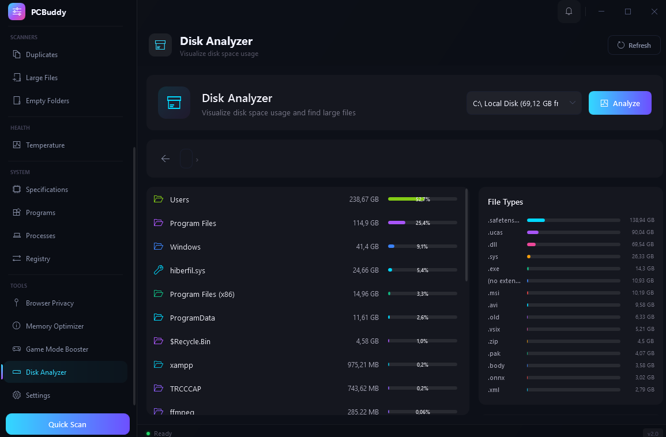This screenshot has height=437, width=666.
Task: View system Specifications
Action: pyautogui.click(x=47, y=189)
